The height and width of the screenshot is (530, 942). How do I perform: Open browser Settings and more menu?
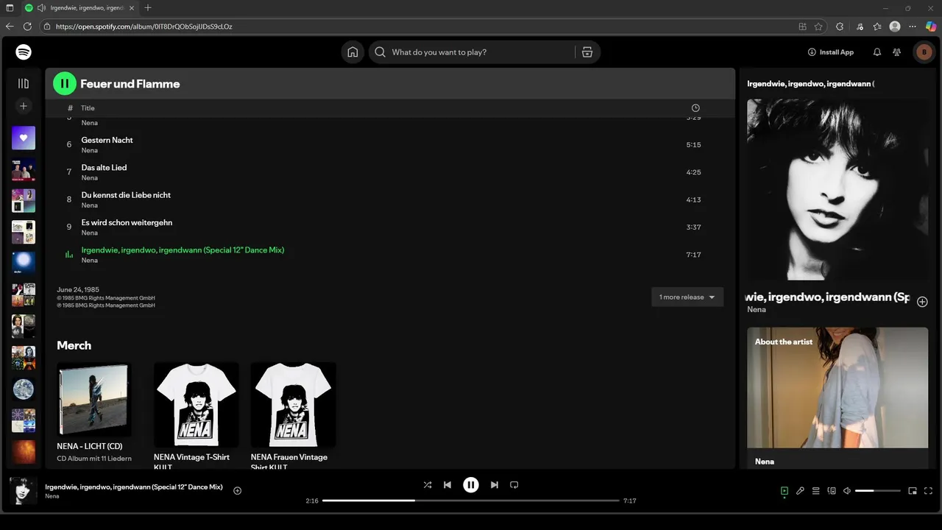[913, 26]
